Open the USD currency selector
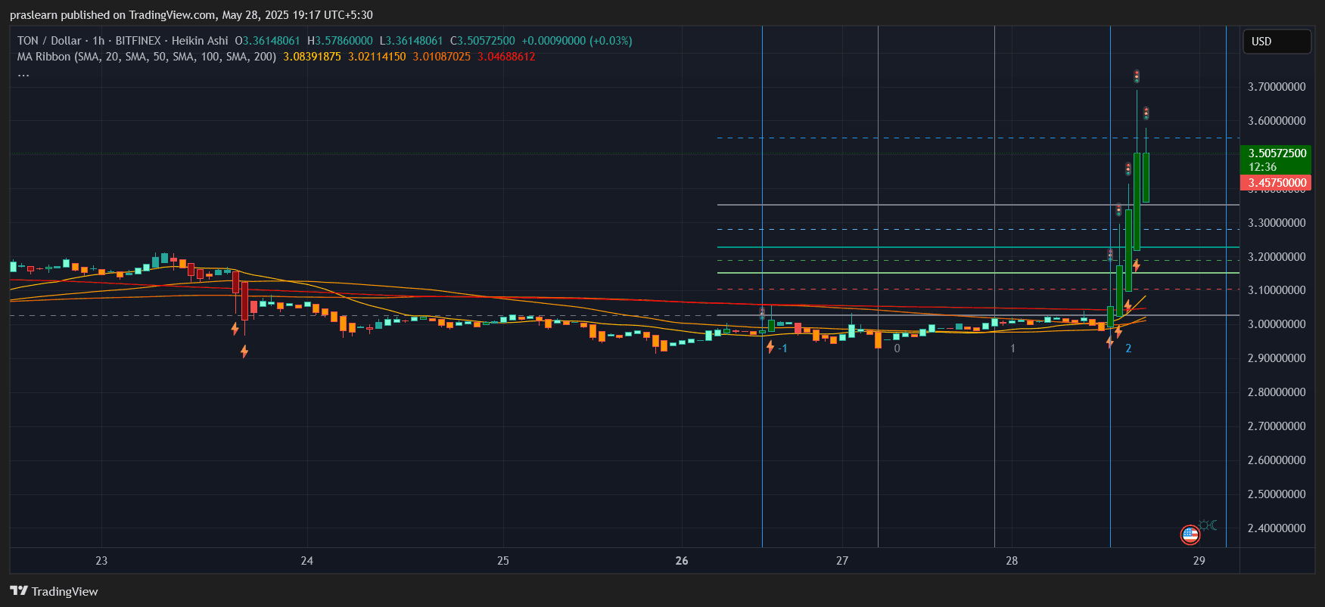Image resolution: width=1325 pixels, height=607 pixels. point(1277,42)
